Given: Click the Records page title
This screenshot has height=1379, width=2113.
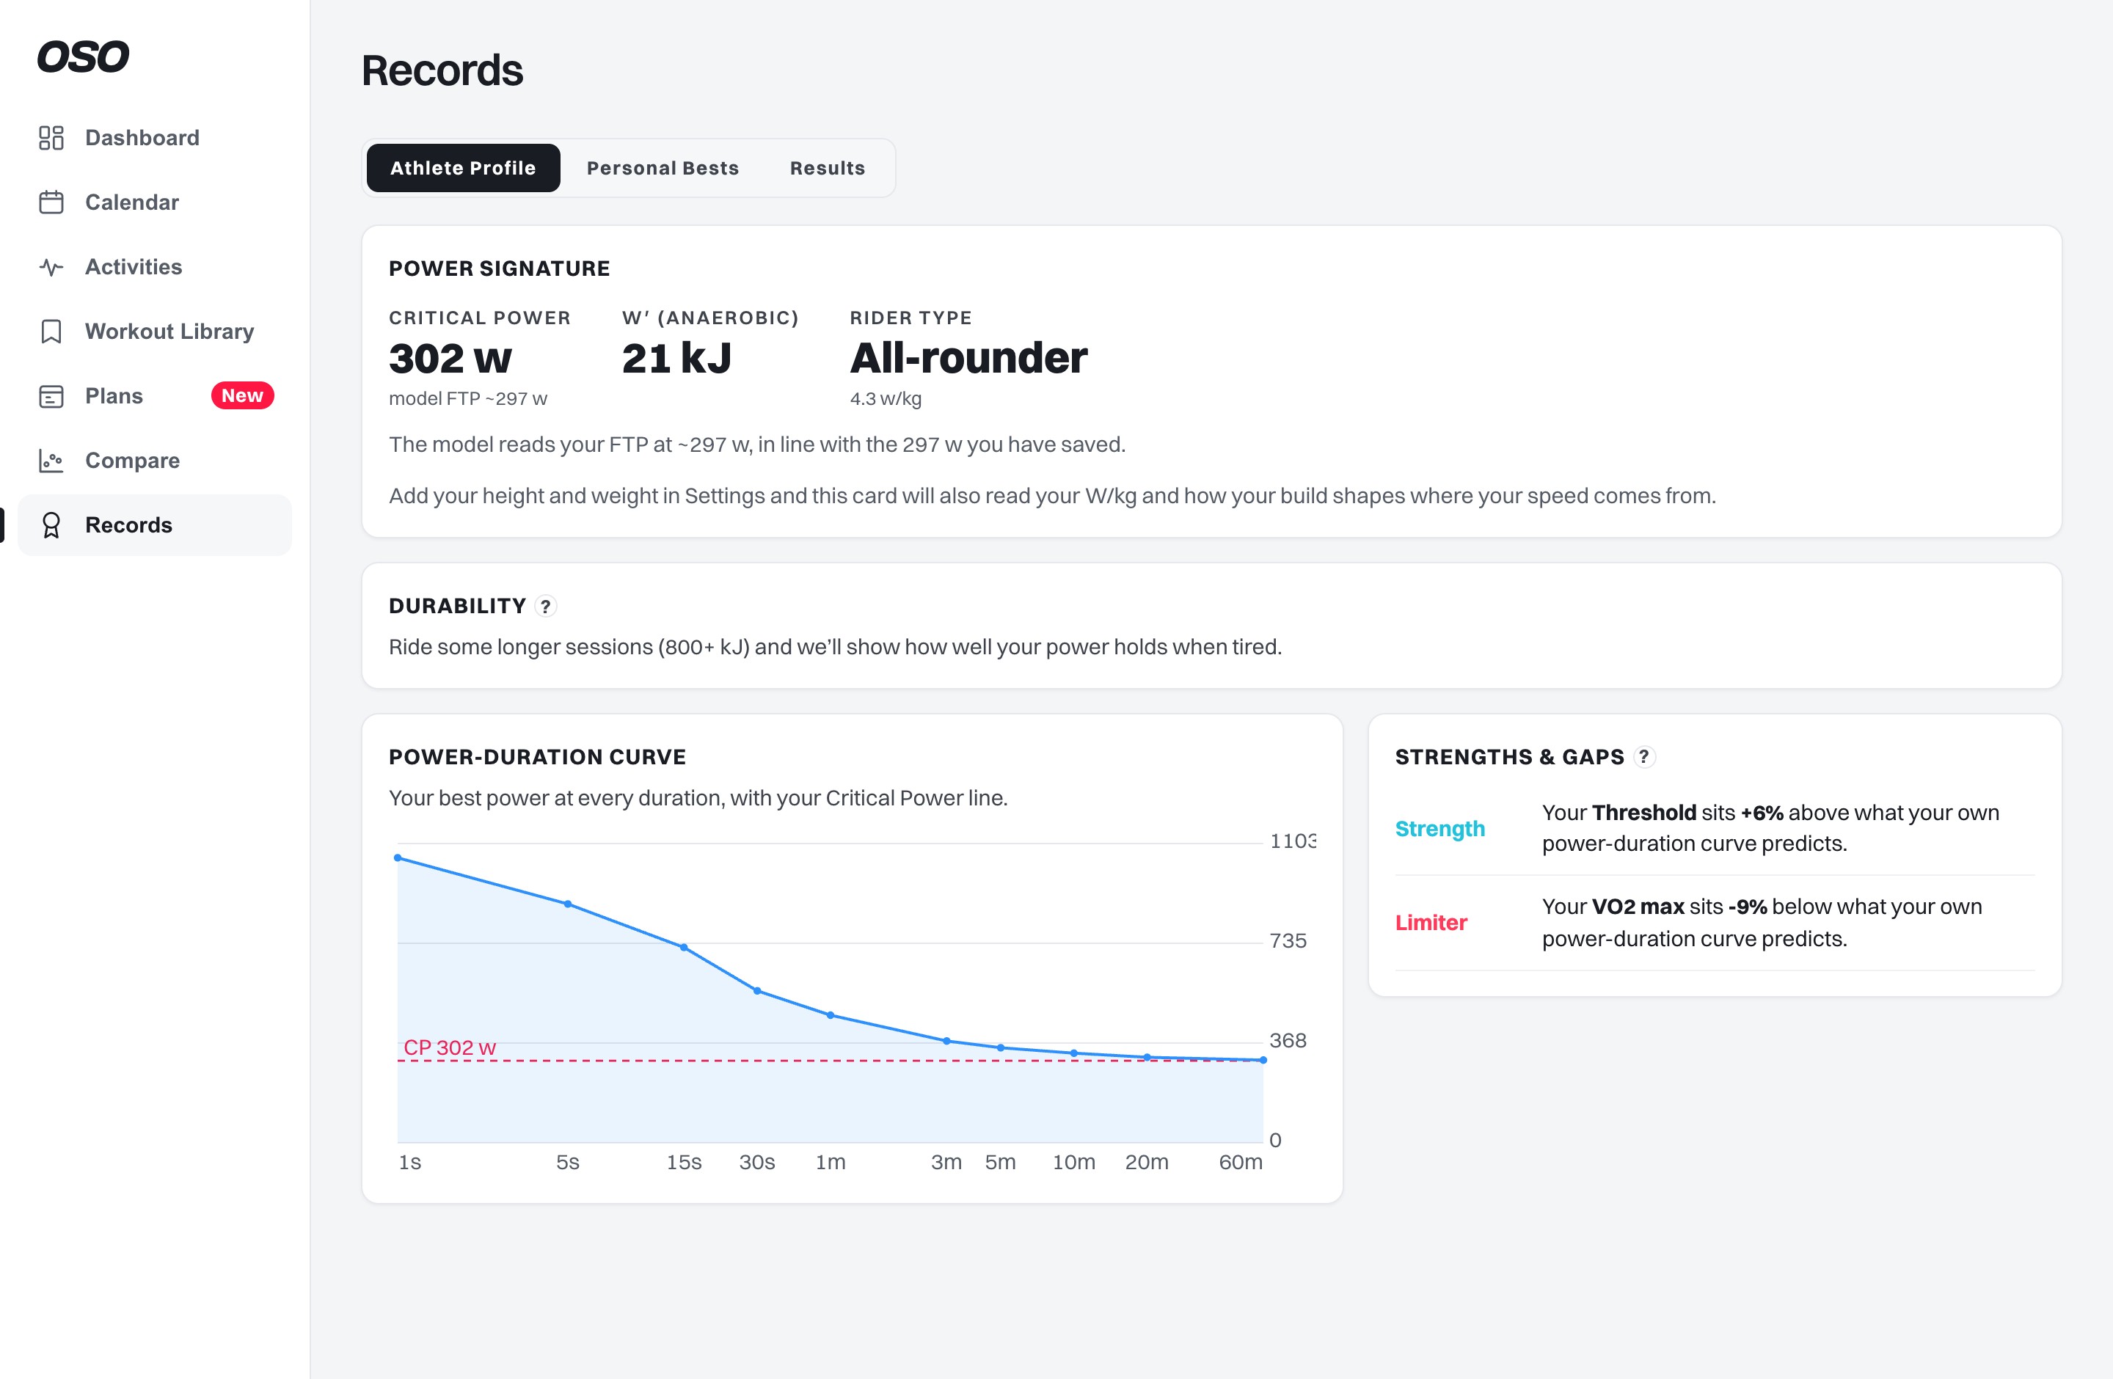Looking at the screenshot, I should pyautogui.click(x=442, y=71).
